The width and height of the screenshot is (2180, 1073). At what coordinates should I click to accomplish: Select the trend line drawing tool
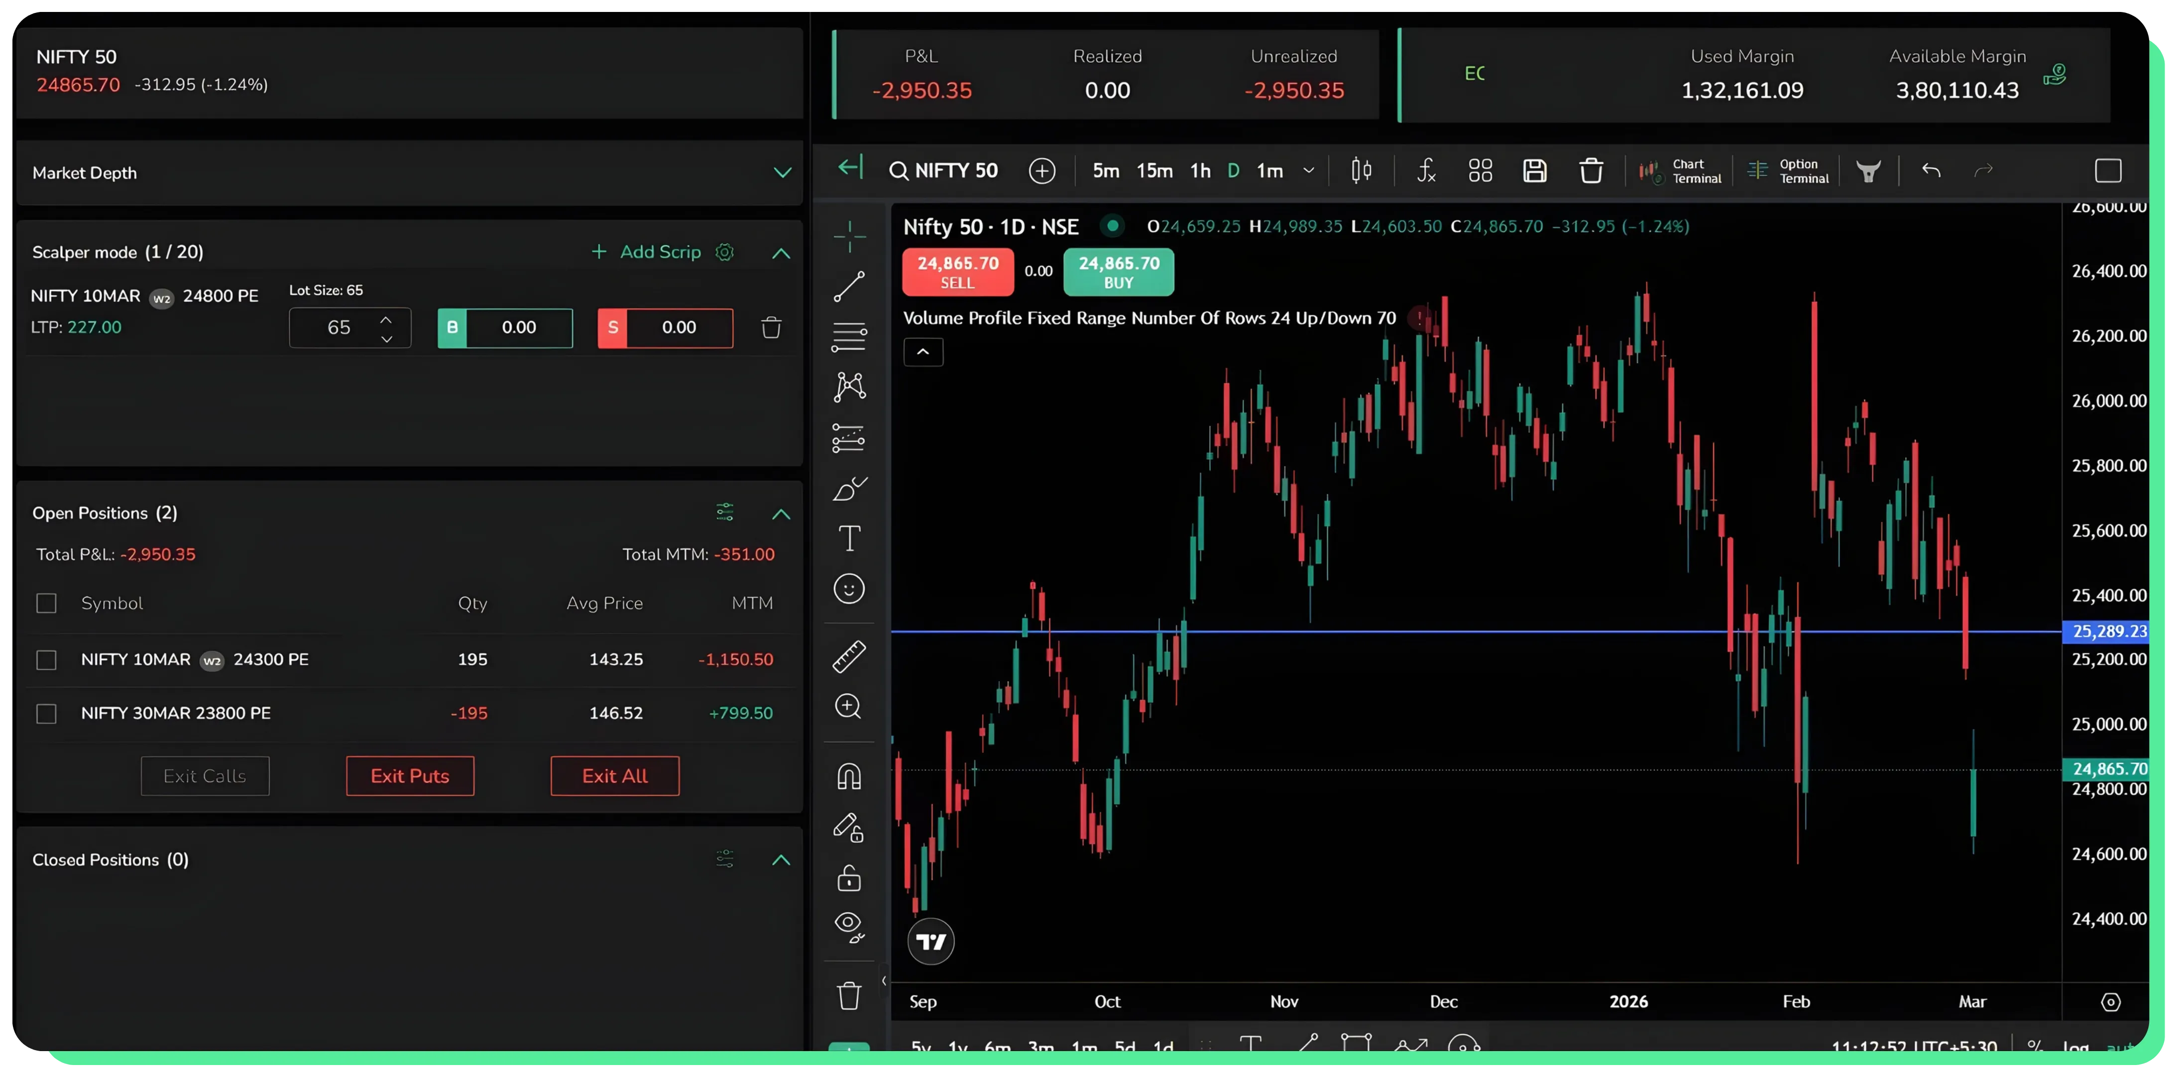coord(849,286)
